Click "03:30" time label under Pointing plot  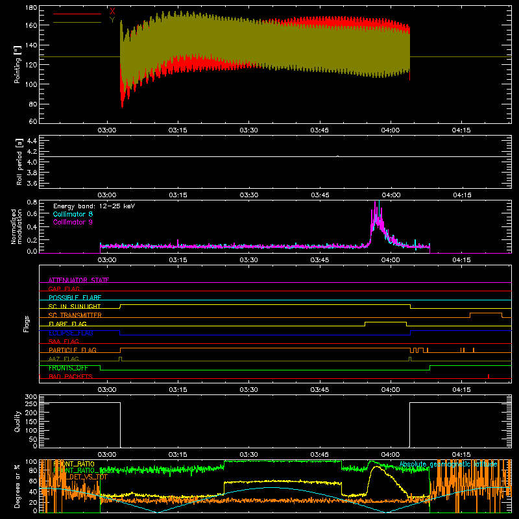point(248,130)
